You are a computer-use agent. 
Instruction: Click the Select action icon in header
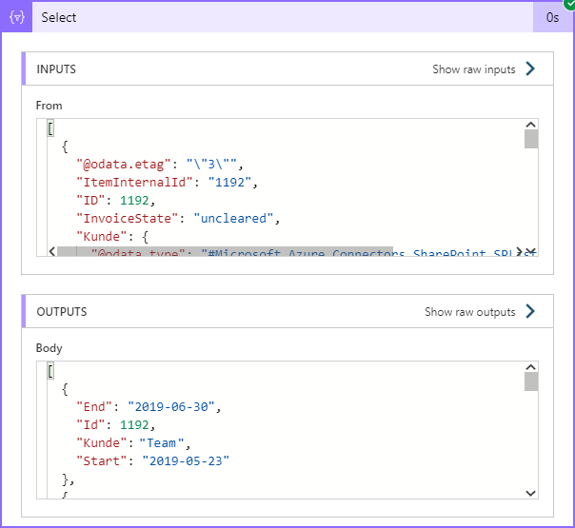pyautogui.click(x=16, y=17)
